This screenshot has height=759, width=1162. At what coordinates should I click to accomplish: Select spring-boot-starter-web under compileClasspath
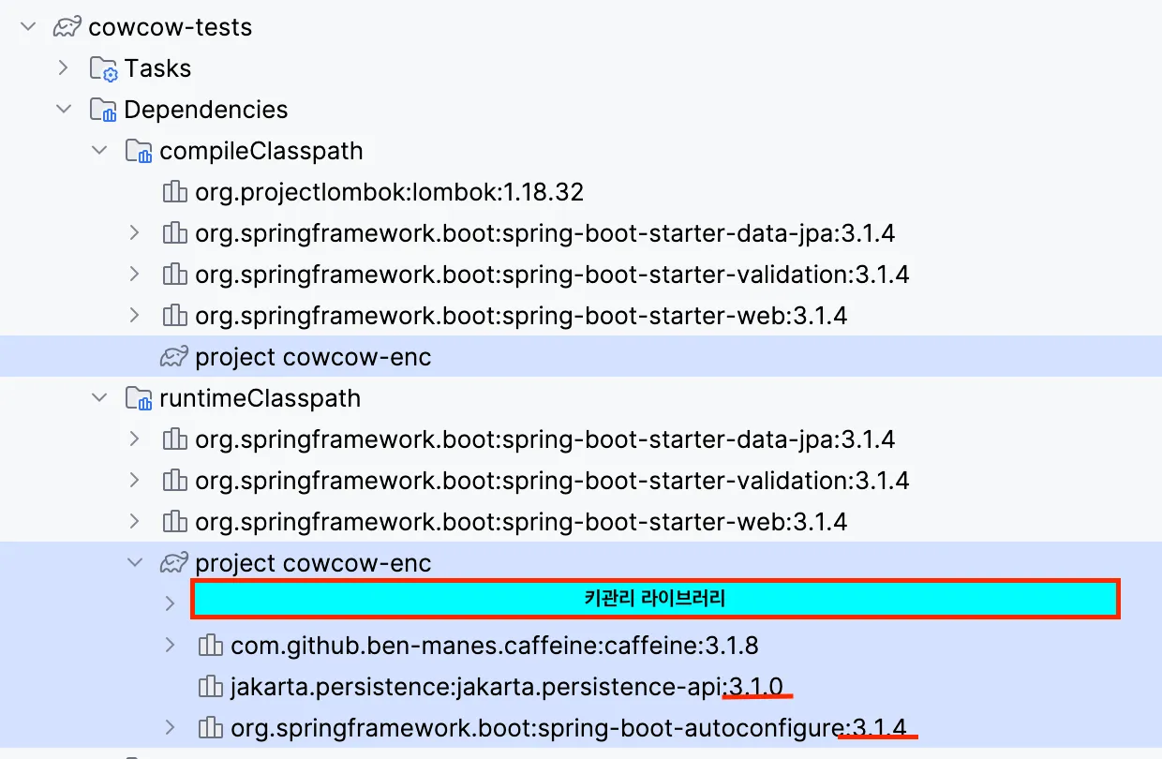[520, 316]
